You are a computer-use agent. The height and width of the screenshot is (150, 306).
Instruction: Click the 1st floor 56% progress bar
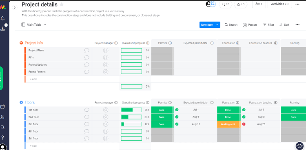pos(131,110)
